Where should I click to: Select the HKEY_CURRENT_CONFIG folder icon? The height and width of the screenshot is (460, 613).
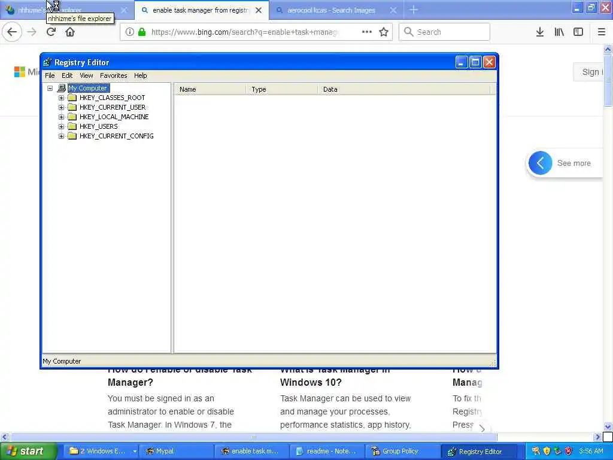click(72, 136)
